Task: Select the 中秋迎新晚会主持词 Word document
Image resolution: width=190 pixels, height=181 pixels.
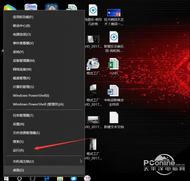Action: point(114,91)
